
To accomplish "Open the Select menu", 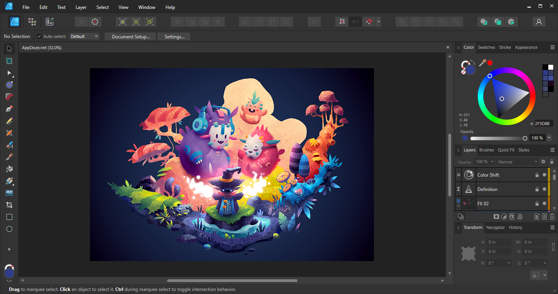I will pyautogui.click(x=102, y=7).
